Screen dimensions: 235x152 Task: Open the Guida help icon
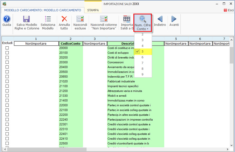[x=7, y=19]
